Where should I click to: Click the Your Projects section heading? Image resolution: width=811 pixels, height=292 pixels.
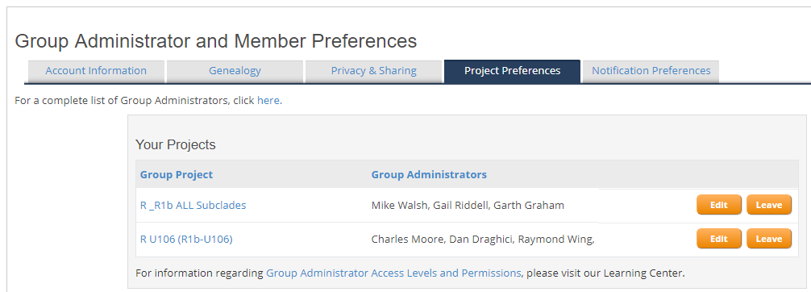(175, 145)
